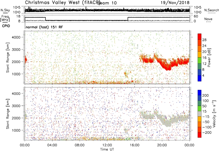Select the date '19/Nov/2018'

coord(175,2)
